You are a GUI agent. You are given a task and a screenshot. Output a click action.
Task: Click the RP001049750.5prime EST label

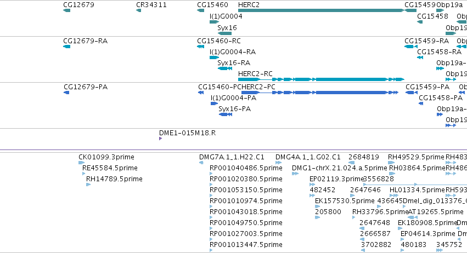click(246, 223)
